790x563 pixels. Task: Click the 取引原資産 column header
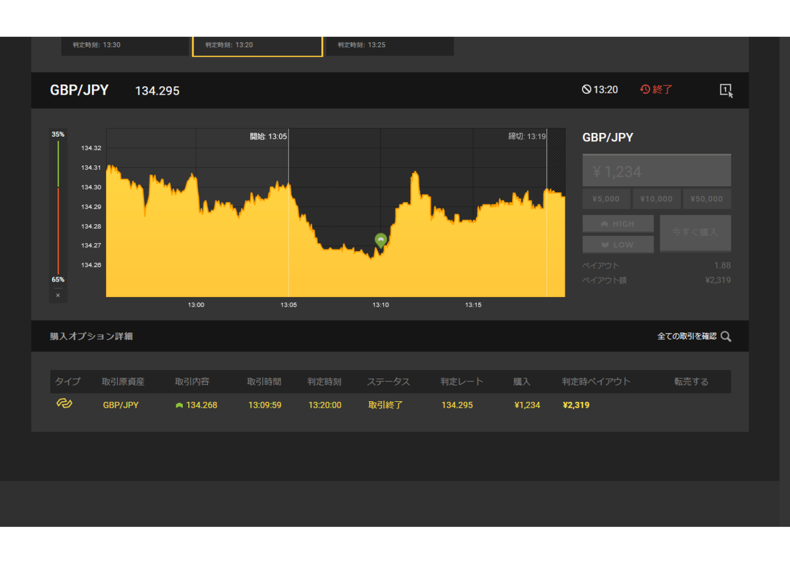123,381
